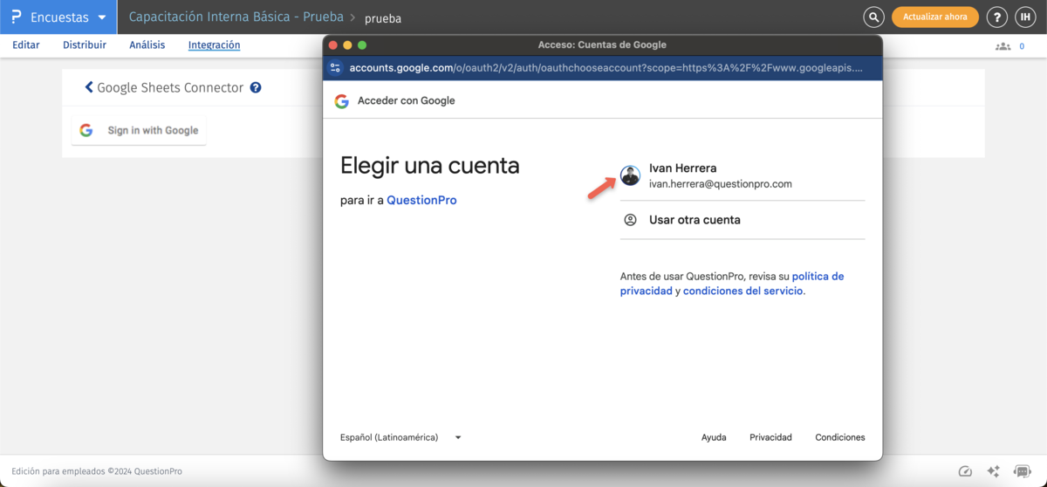Click Capacitación Interna Básica - Prueba breadcrumb
Viewport: 1047px width, 487px height.
(x=236, y=17)
